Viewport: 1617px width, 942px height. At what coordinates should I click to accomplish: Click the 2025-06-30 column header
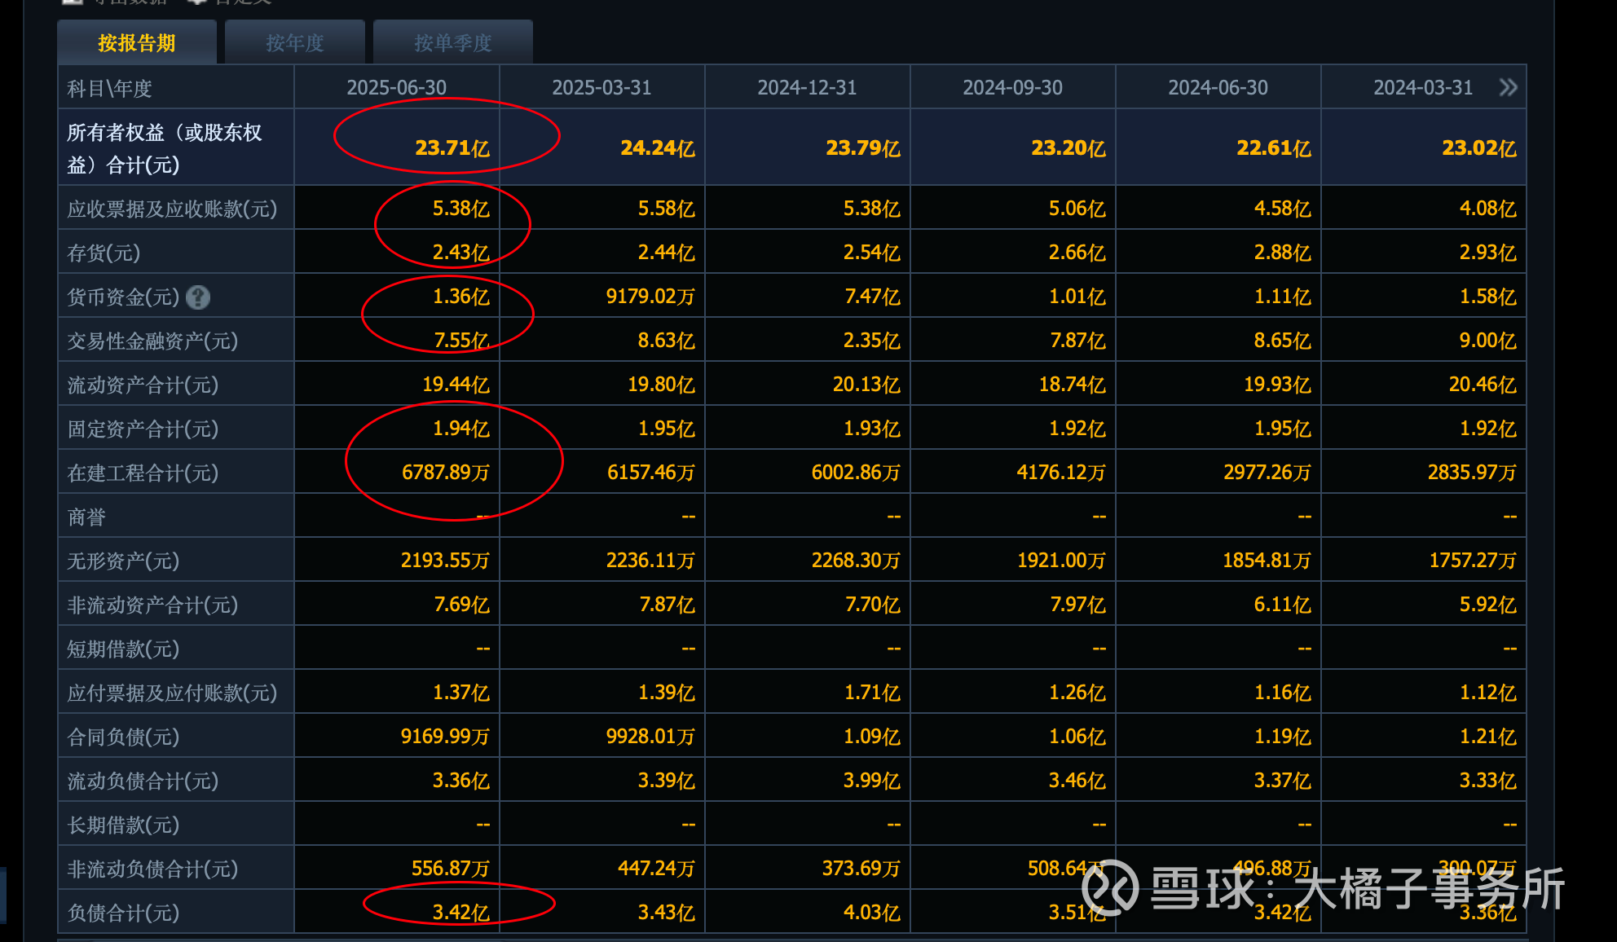point(397,87)
